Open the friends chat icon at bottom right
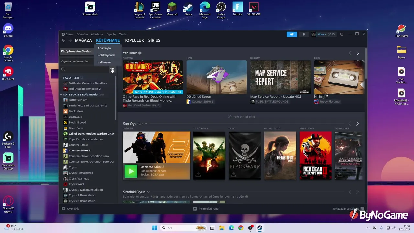Screen dimensions: 414x233 point(362,209)
